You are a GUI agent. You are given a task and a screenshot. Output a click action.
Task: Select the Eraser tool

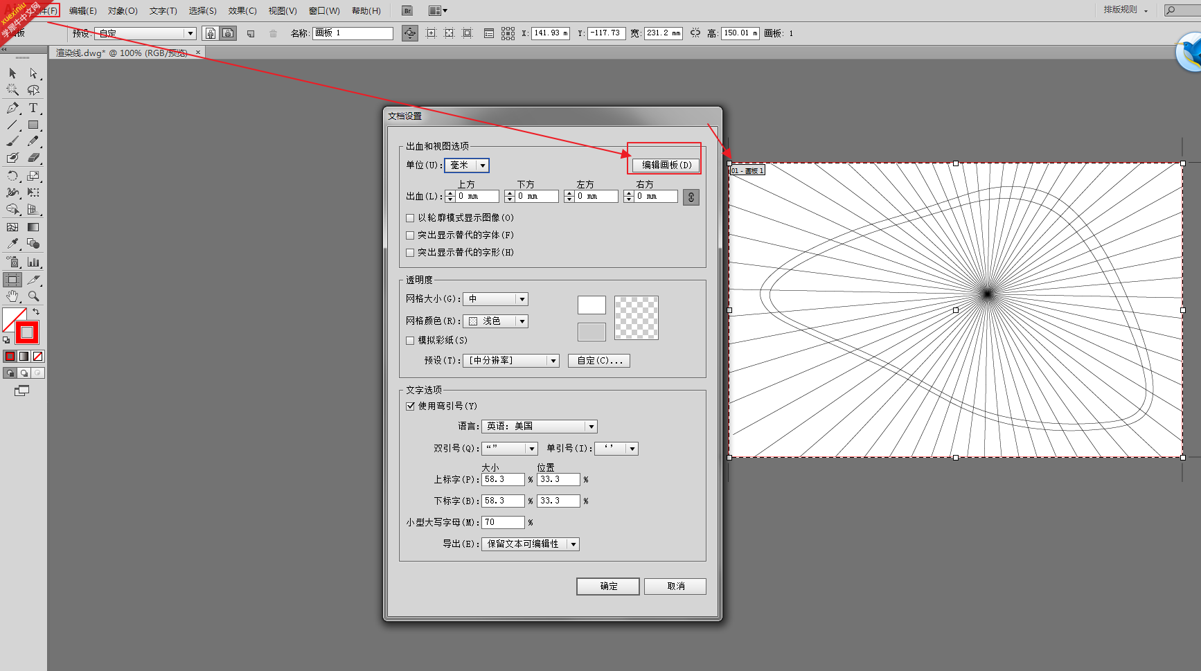tap(33, 158)
